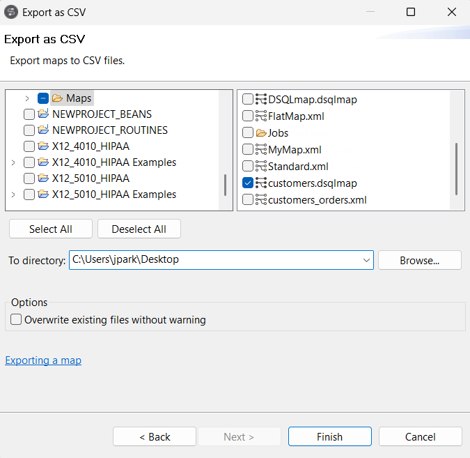The width and height of the screenshot is (470, 458).
Task: Expand the Maps tree node
Action: click(x=27, y=98)
